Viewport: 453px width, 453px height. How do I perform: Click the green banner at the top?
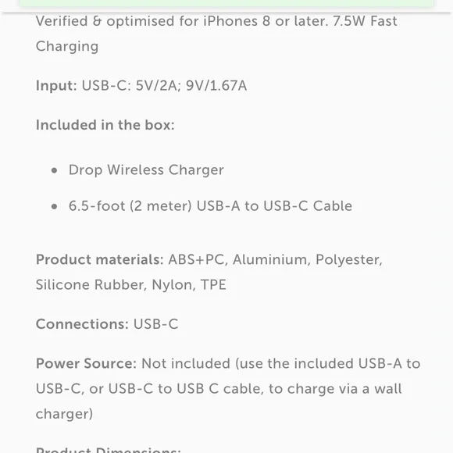pos(226,3)
